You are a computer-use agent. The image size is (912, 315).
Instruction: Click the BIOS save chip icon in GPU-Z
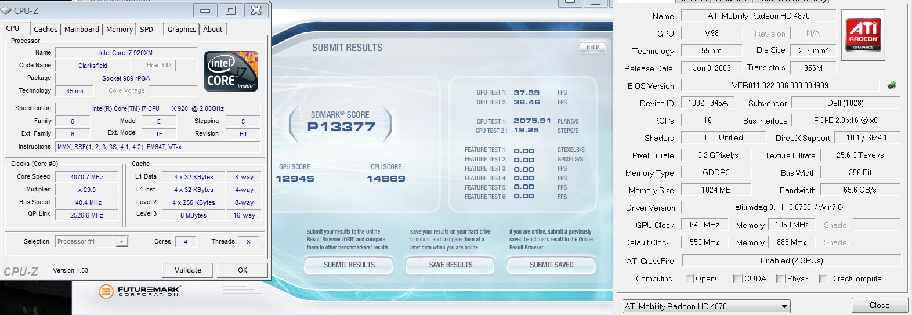[x=892, y=85]
